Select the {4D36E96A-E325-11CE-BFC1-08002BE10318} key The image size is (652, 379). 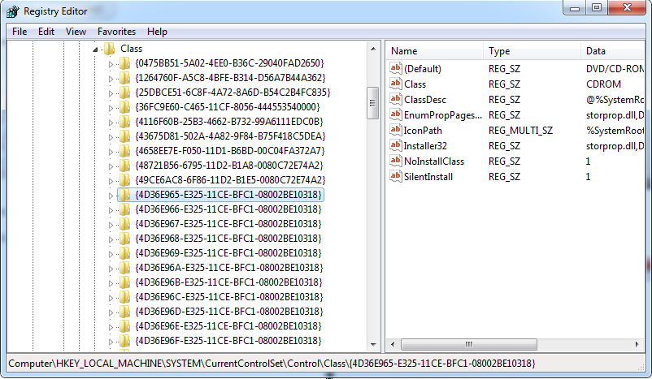(228, 268)
